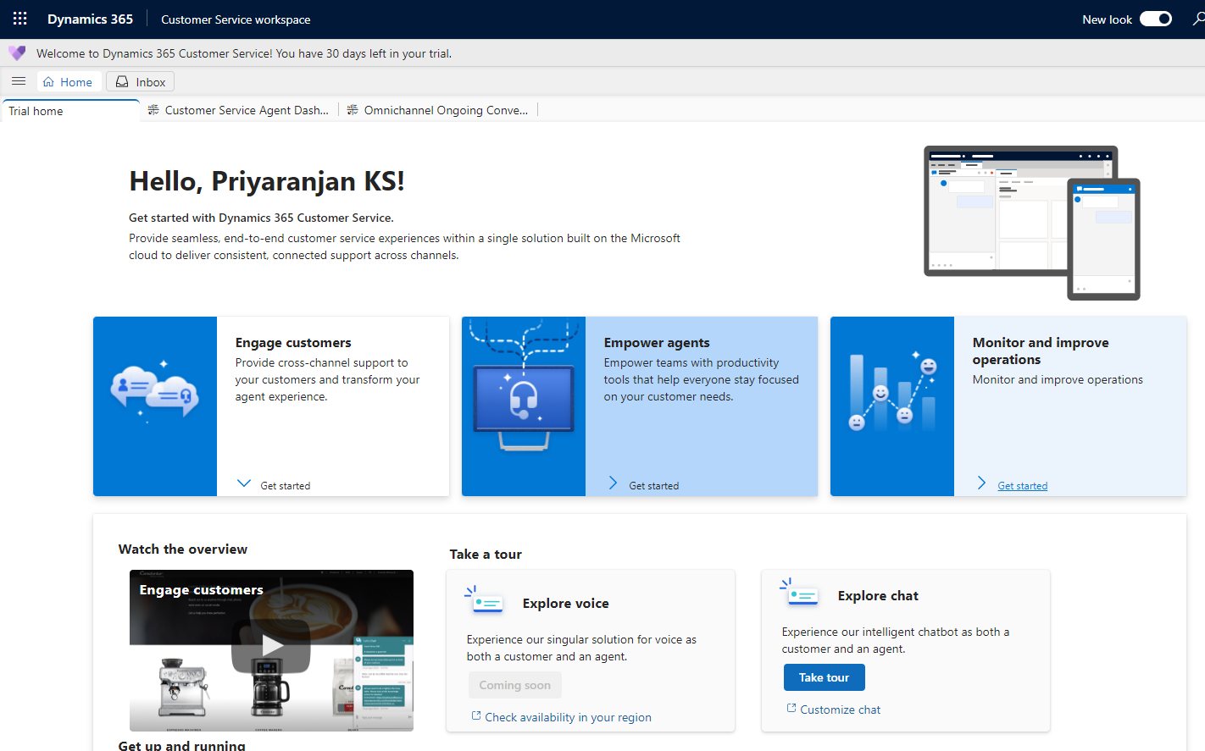
Task: Expand Empower agents Get started chevron
Action: [613, 483]
